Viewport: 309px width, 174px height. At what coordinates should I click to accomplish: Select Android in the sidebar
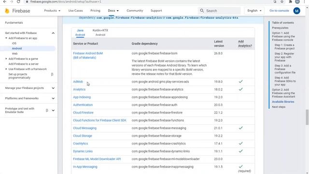(17, 48)
